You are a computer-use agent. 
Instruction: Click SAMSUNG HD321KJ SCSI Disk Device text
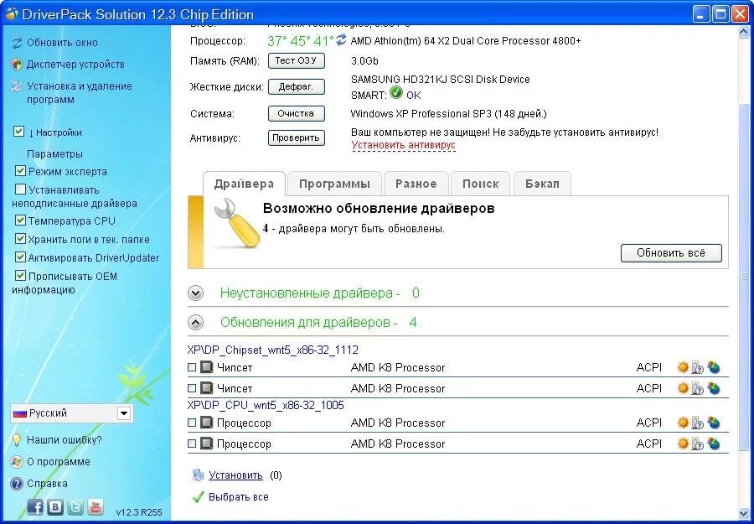(x=441, y=80)
